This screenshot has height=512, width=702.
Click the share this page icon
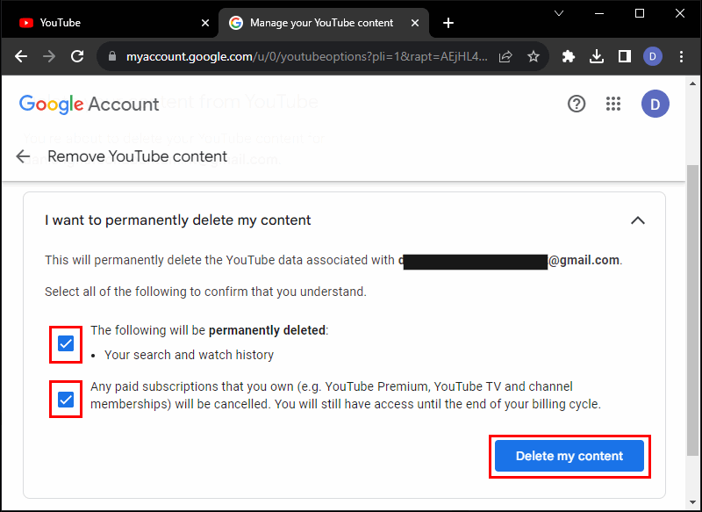[505, 57]
